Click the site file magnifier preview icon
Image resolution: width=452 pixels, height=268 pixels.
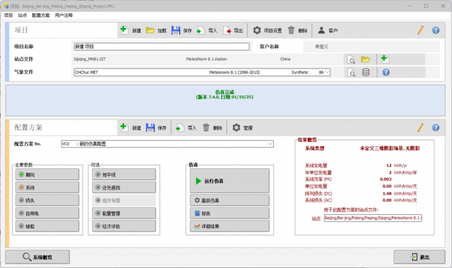point(352,60)
